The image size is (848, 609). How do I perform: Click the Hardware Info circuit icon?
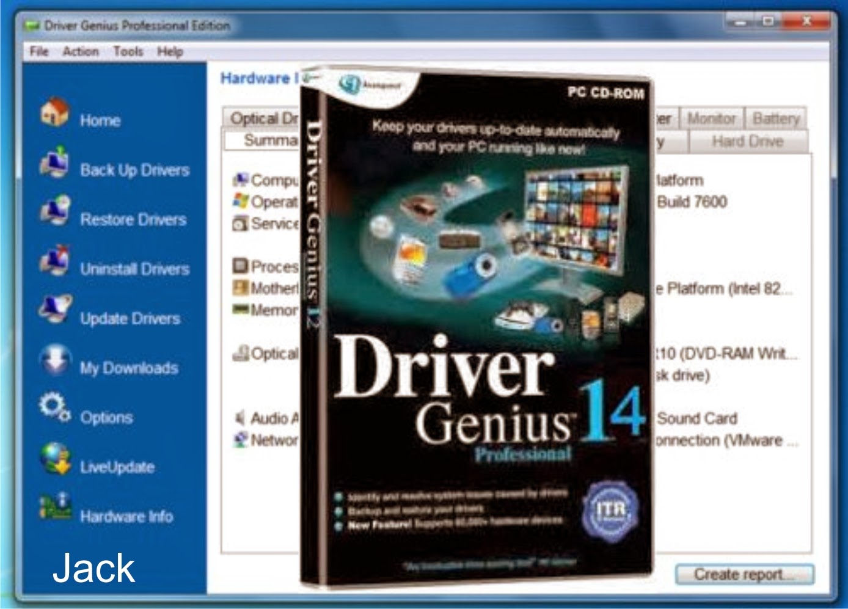point(55,506)
